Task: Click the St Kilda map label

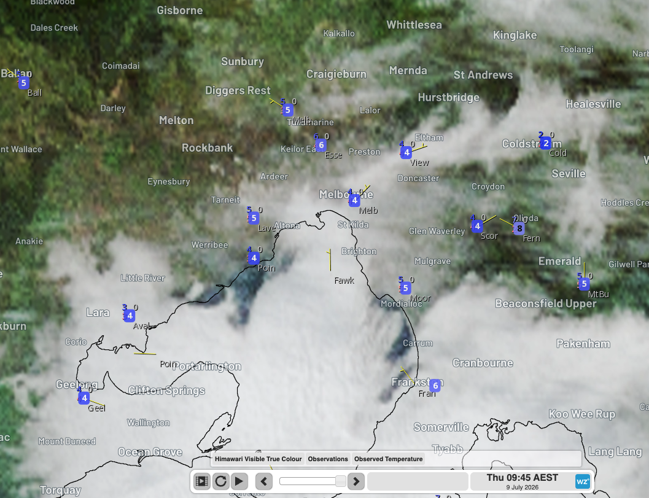Action: tap(353, 225)
